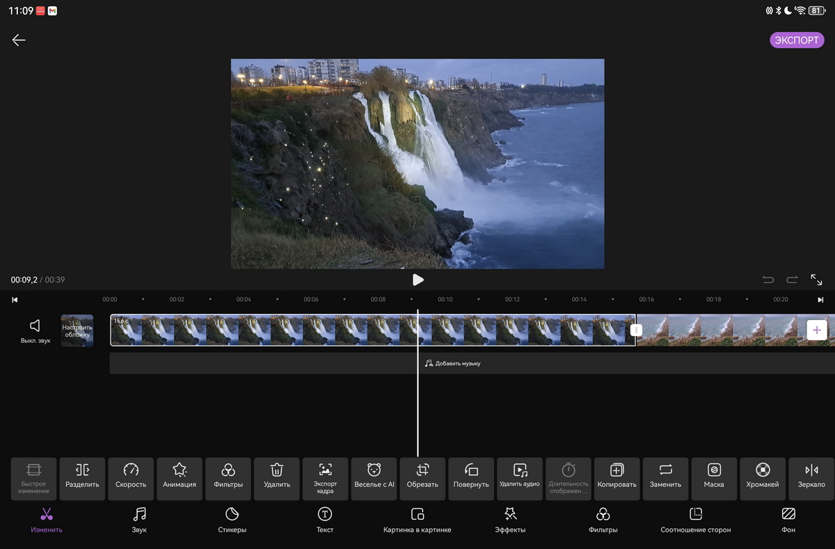The width and height of the screenshot is (835, 549).
Task: Expand the timeline with the plus button
Action: (817, 331)
